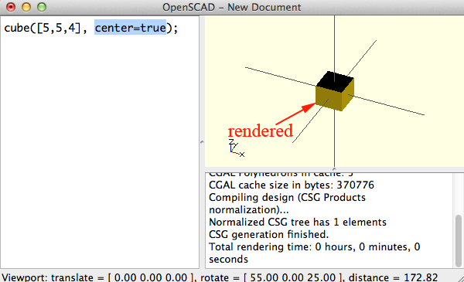This screenshot has height=282, width=464.
Task: Click the highlighted center=true text in editor
Action: [x=130, y=28]
